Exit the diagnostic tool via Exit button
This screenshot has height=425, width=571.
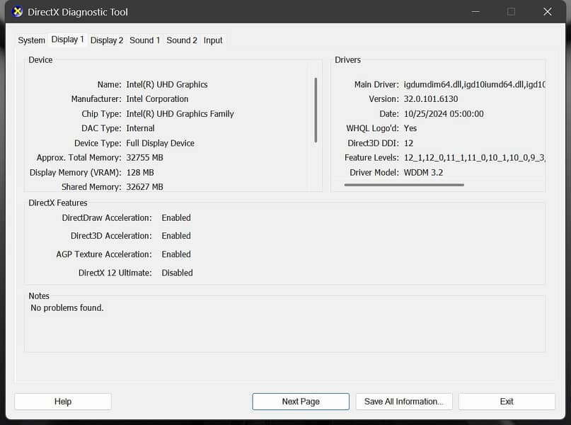pyautogui.click(x=507, y=402)
